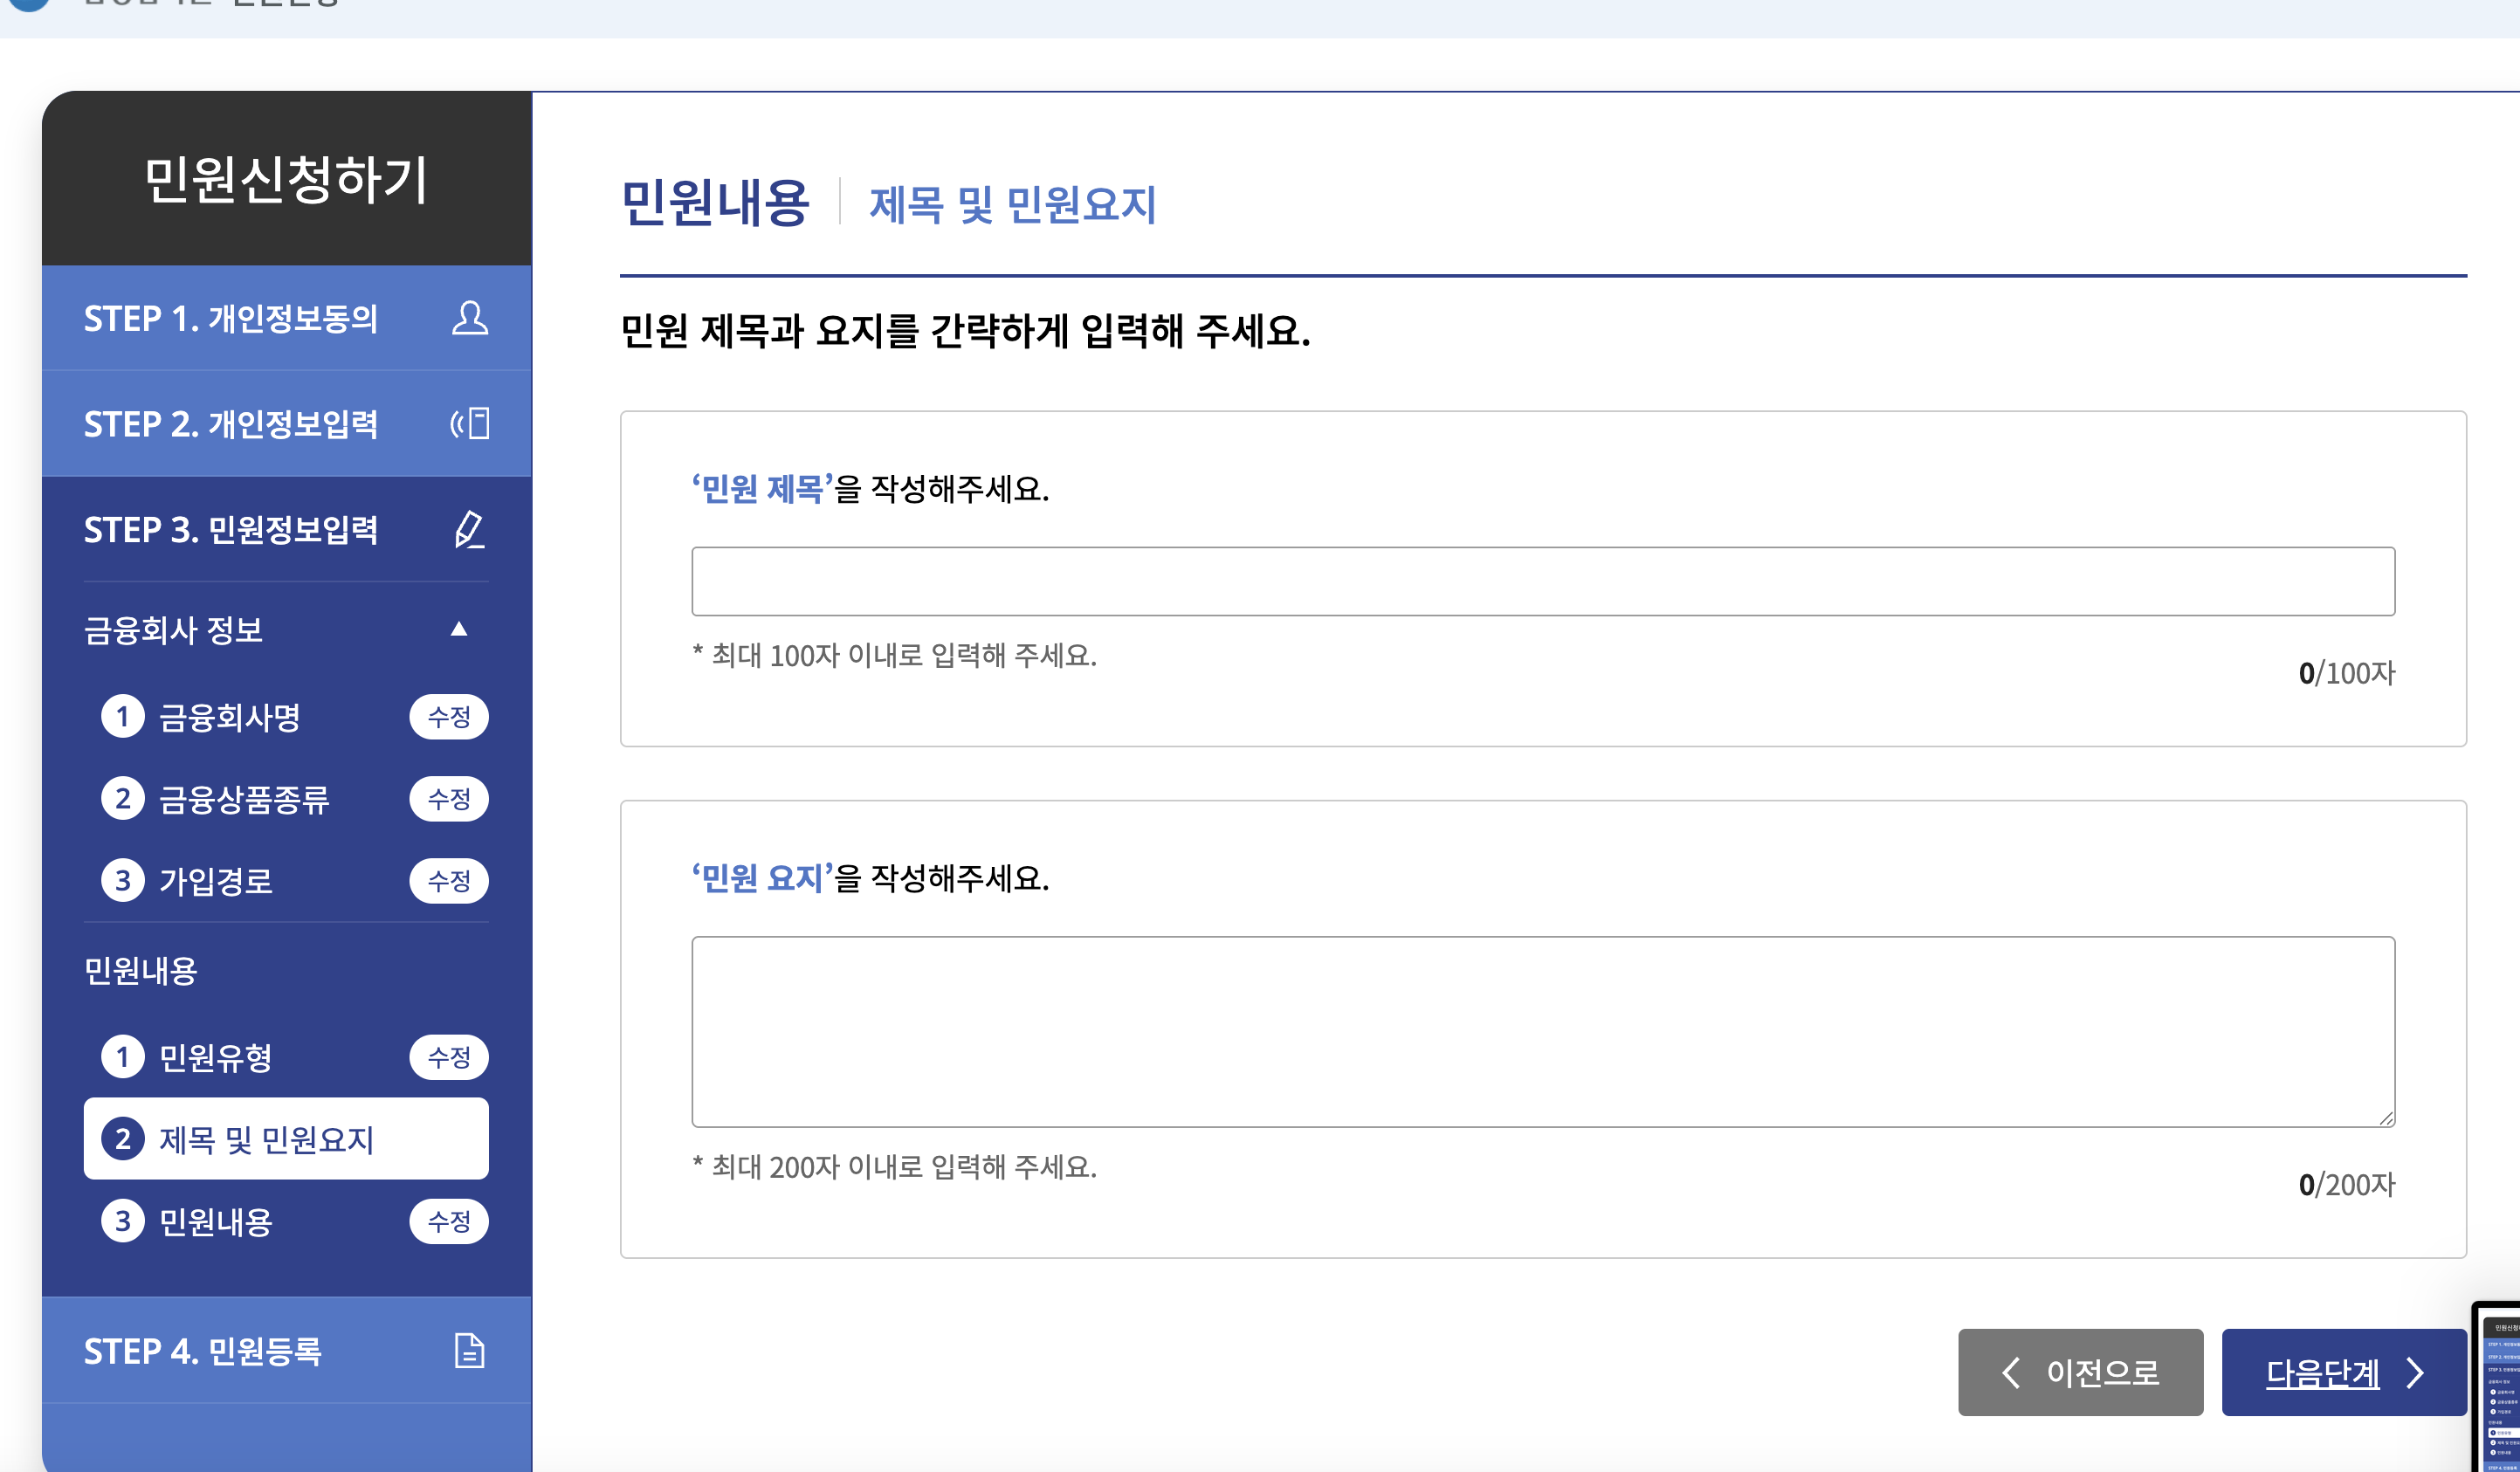The width and height of the screenshot is (2520, 1472).
Task: Open 수정 next to 민원내용
Action: [x=449, y=1221]
